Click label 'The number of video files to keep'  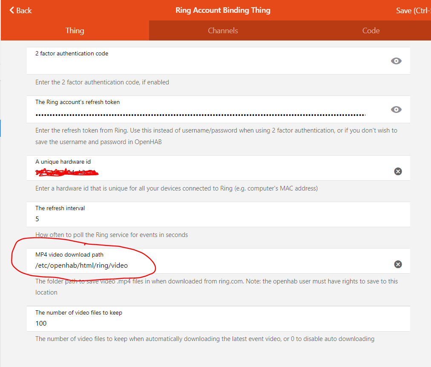coord(79,313)
